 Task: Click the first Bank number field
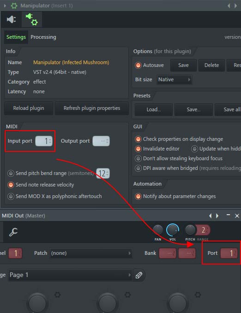pyautogui.click(x=168, y=253)
